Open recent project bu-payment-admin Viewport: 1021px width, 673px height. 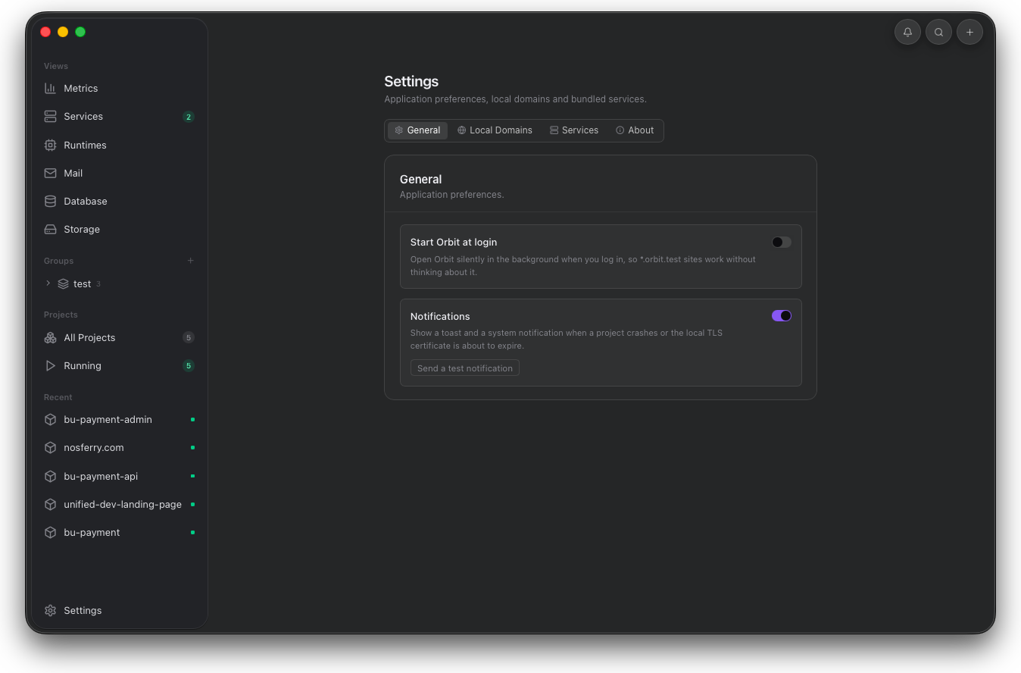coord(108,419)
